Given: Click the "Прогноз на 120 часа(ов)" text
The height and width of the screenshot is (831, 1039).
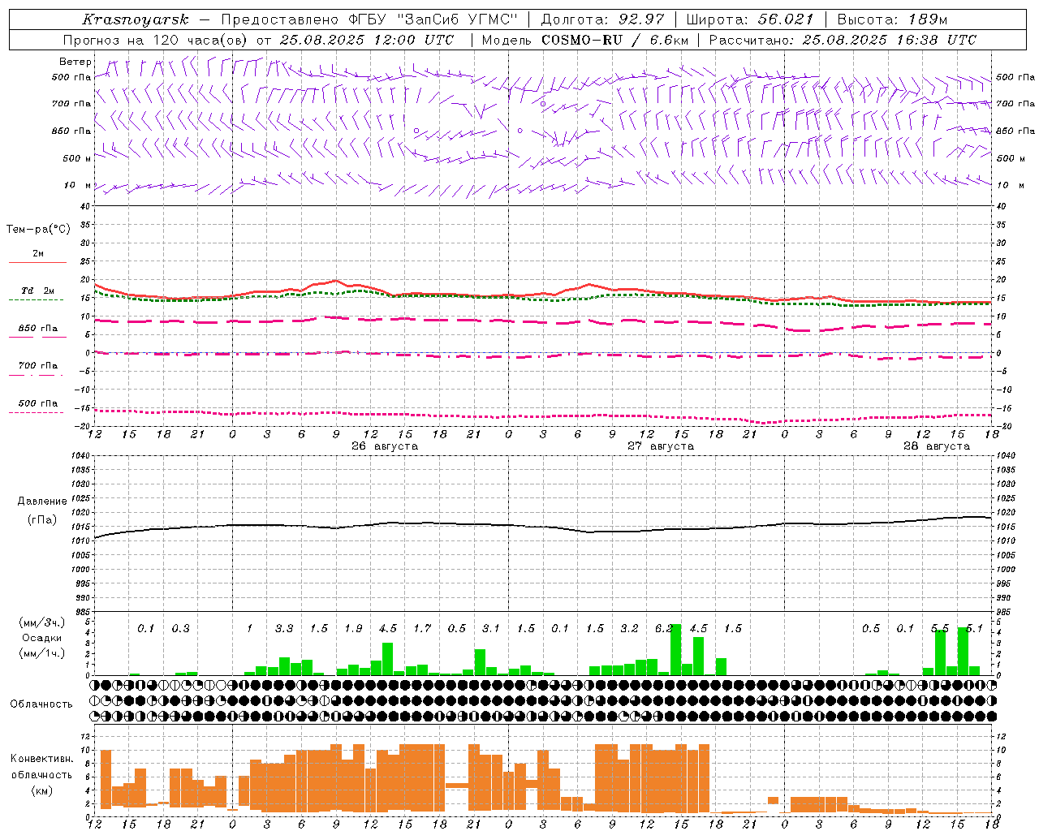Looking at the screenshot, I should 155,40.
